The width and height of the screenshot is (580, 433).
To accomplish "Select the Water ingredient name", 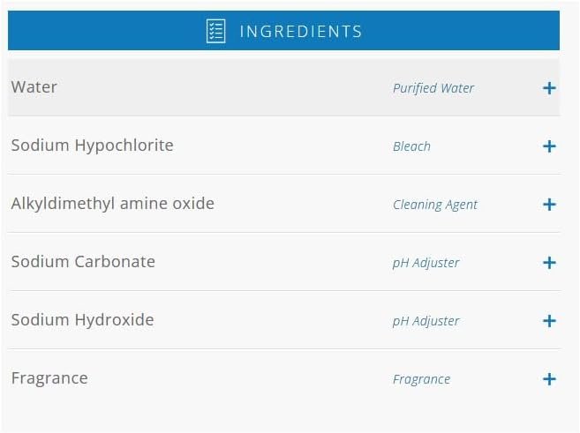I will (x=34, y=87).
